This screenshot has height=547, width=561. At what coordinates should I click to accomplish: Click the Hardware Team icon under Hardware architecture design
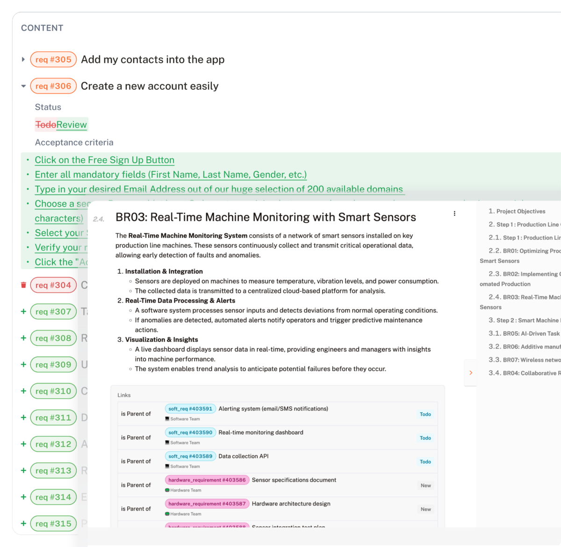click(167, 514)
